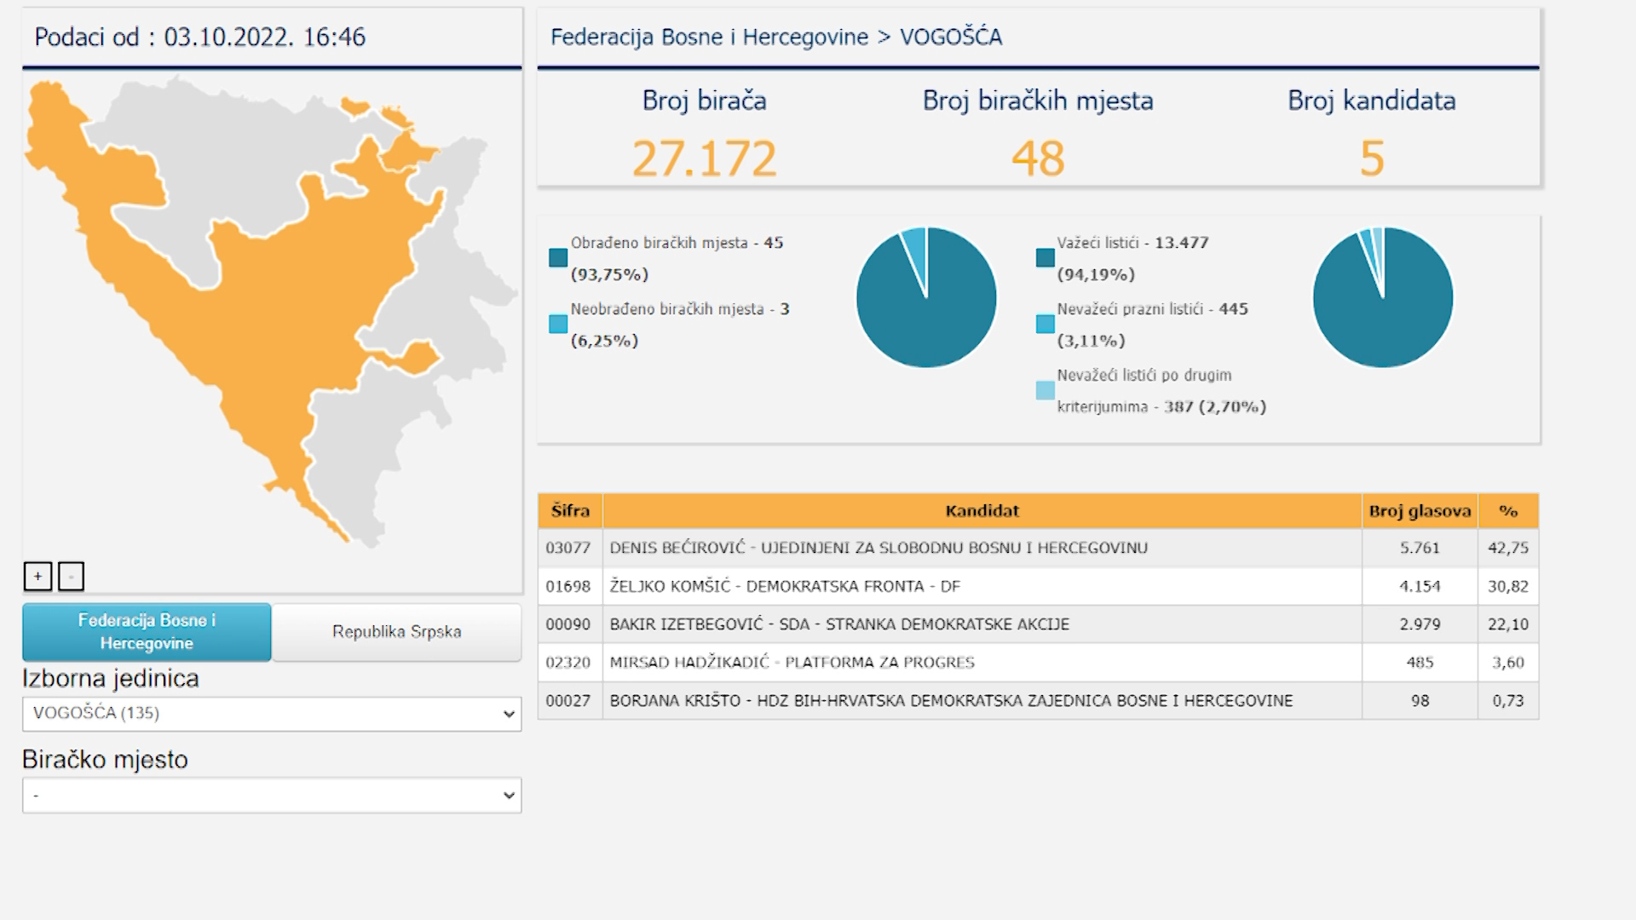The height and width of the screenshot is (920, 1636).
Task: Select the Denis Bećirović candidate row
Action: coord(878,548)
